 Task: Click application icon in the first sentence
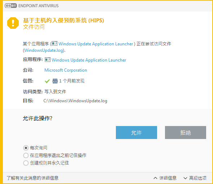pos(55,44)
